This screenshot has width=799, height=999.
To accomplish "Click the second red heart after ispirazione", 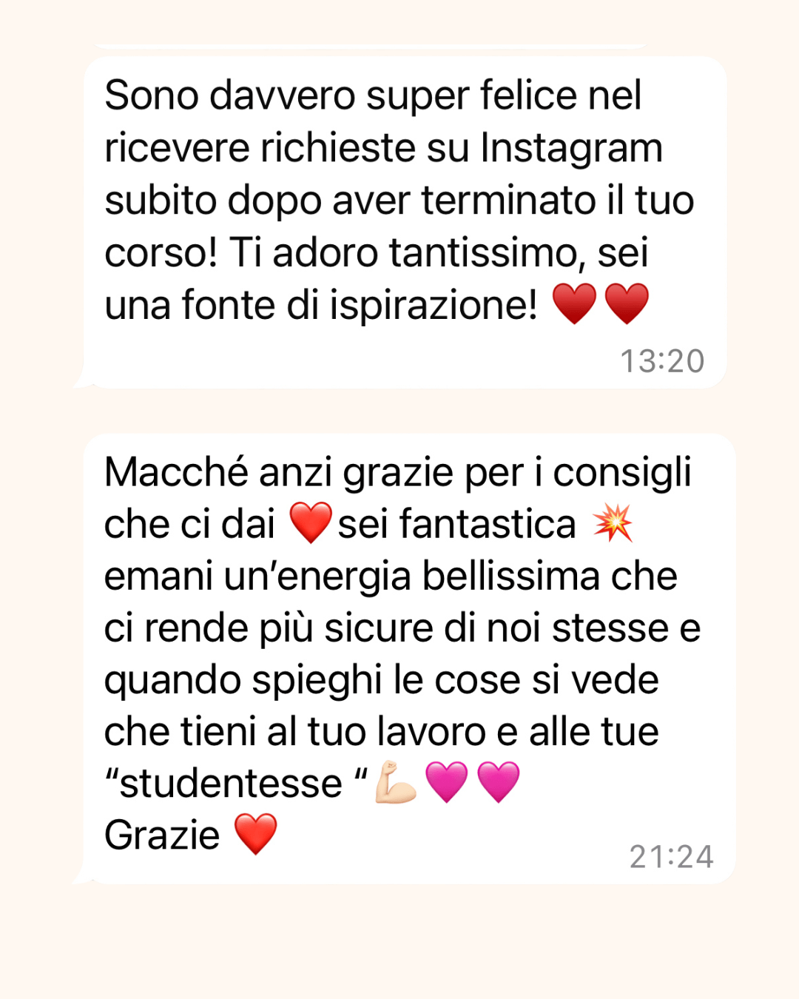I will coord(627,303).
